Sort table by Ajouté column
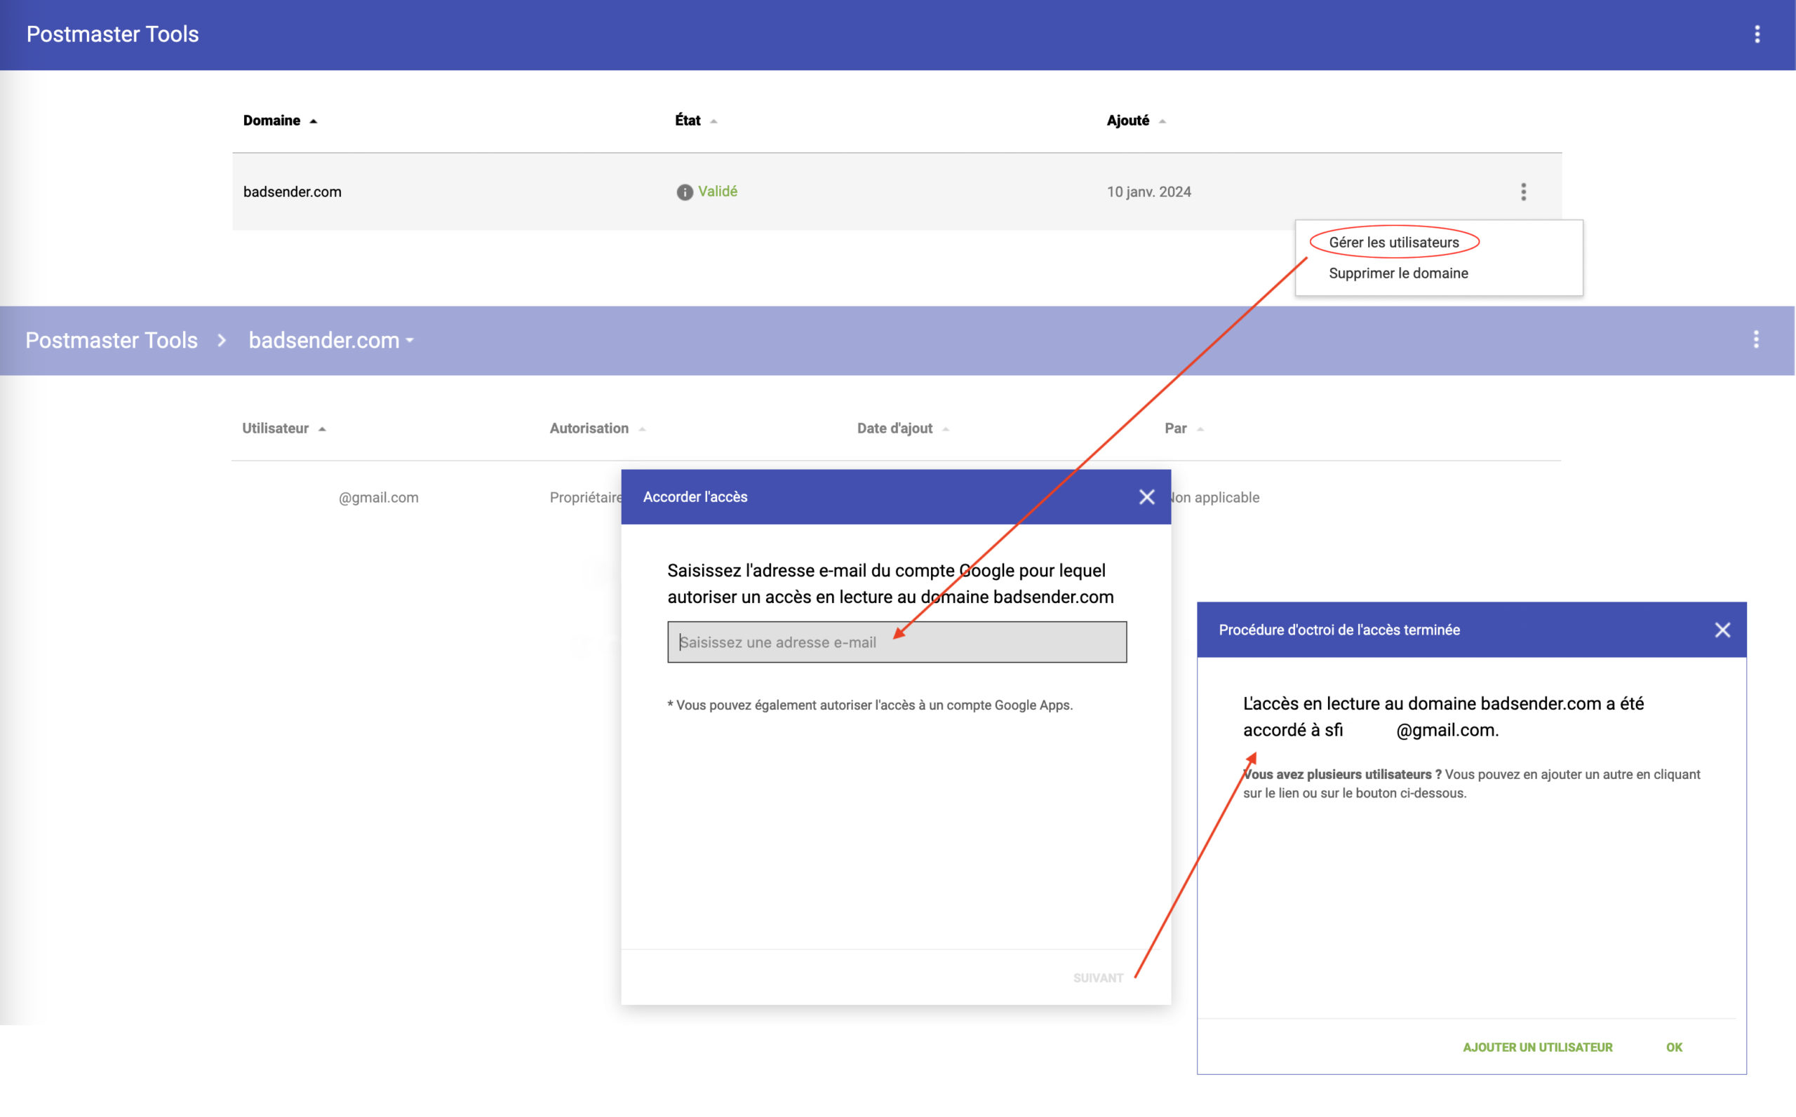1796x1117 pixels. [1136, 121]
